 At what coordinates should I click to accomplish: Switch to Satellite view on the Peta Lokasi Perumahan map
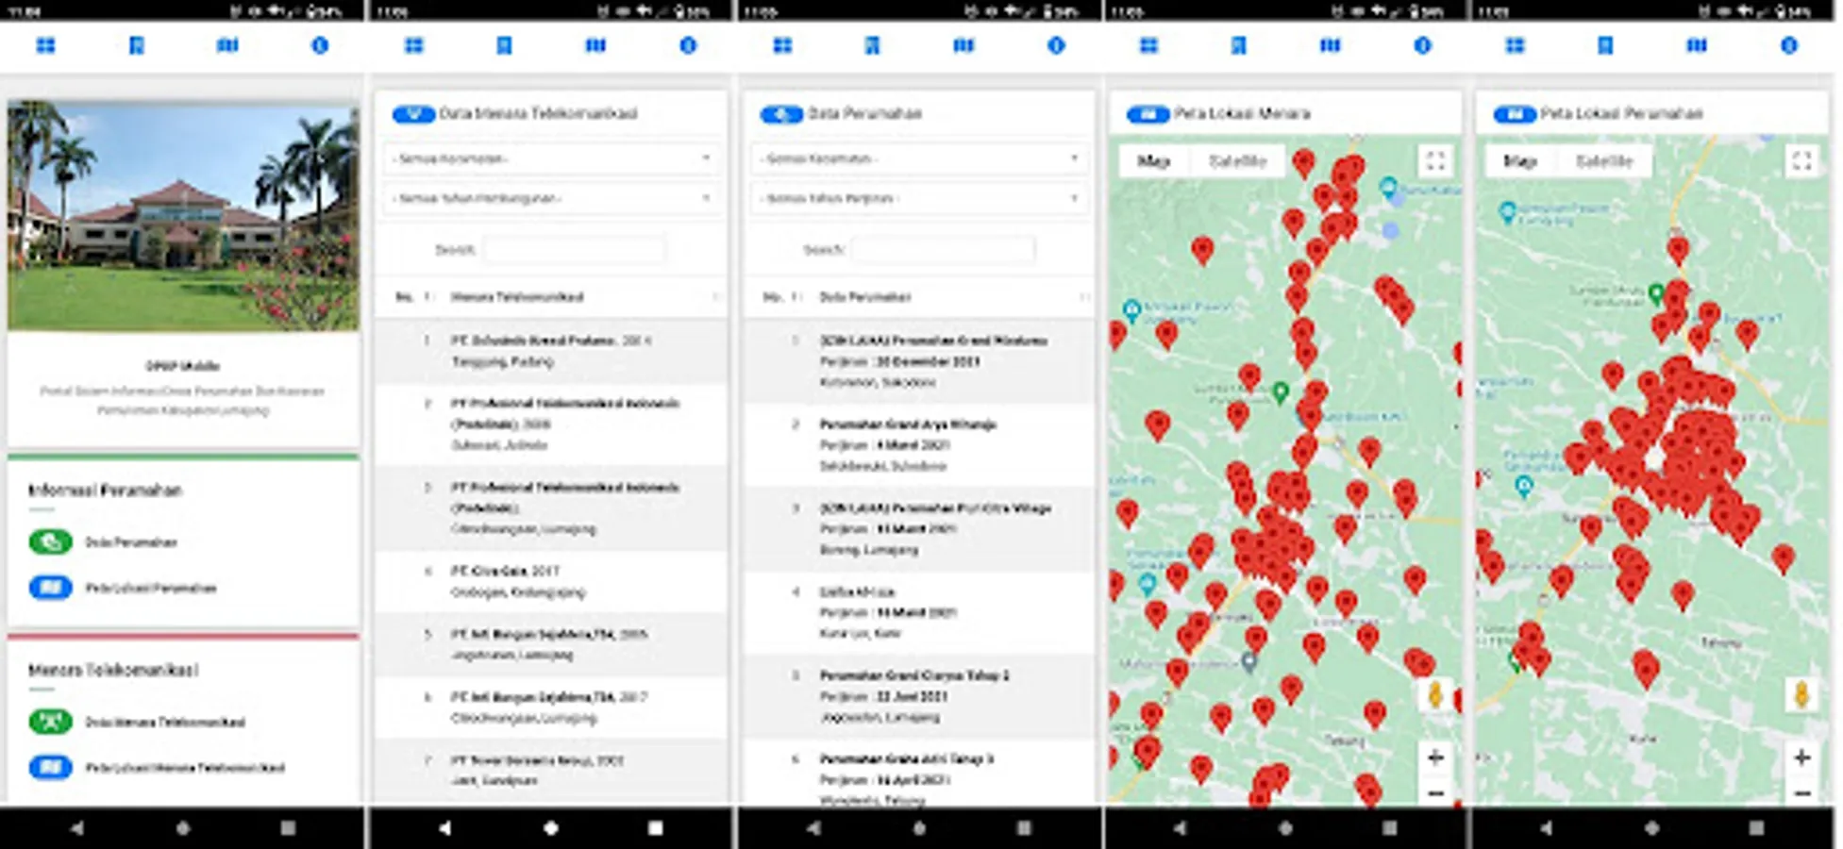(1604, 161)
